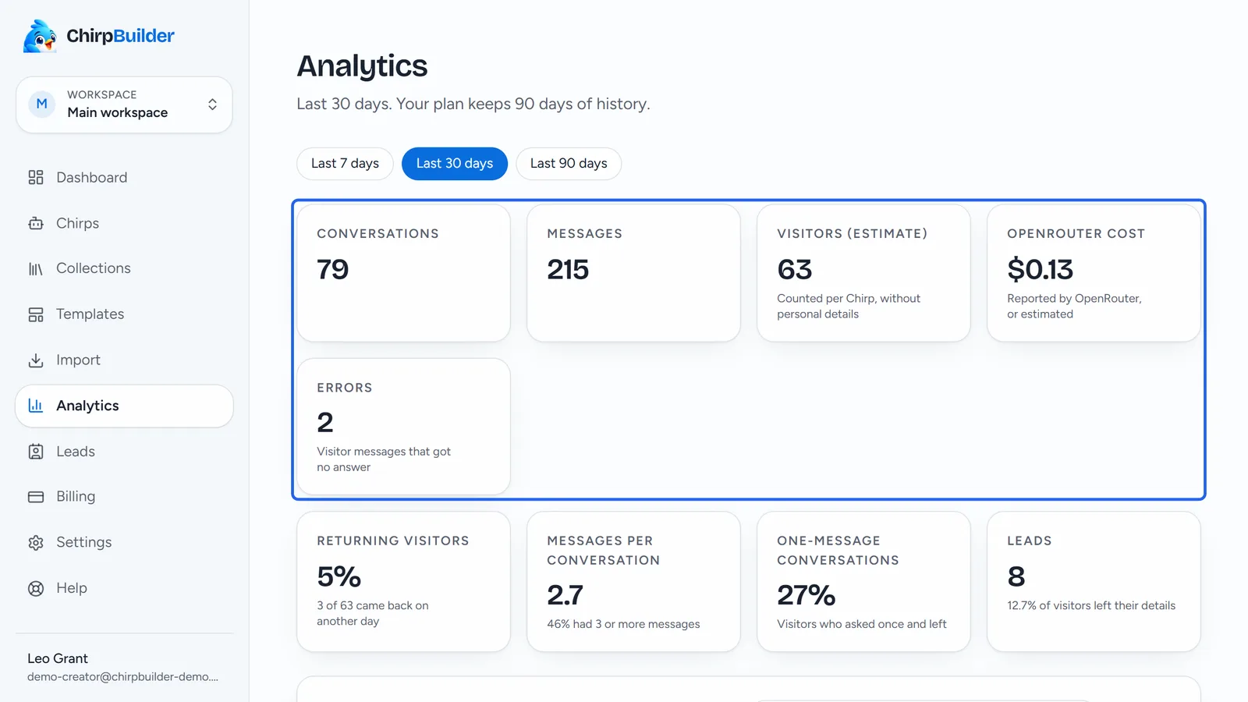
Task: Open the workspace switcher chevron
Action: point(212,105)
